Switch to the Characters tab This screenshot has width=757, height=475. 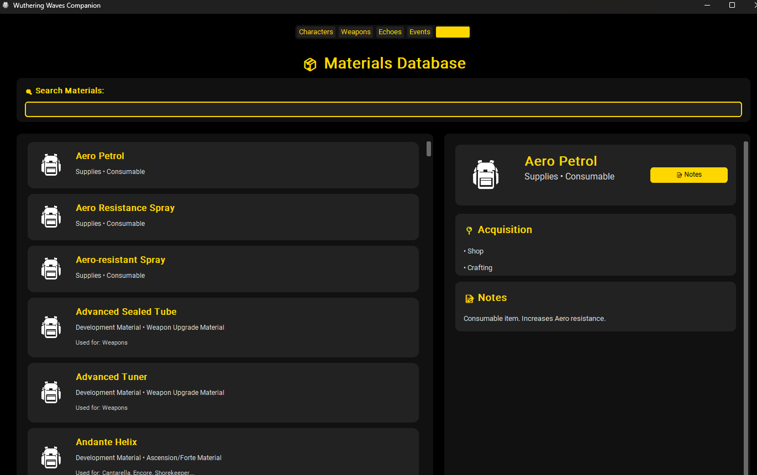[x=316, y=32]
